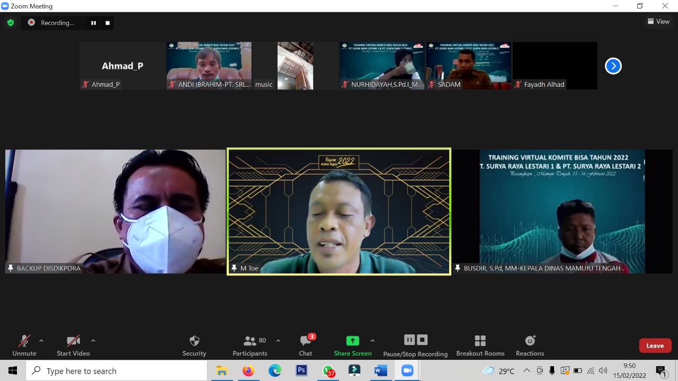Pause the recording in the top bar
Screen dimensions: 678x381
94,23
